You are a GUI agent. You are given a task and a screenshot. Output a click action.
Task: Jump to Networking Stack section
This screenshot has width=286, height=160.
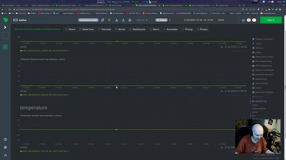pos(262,57)
